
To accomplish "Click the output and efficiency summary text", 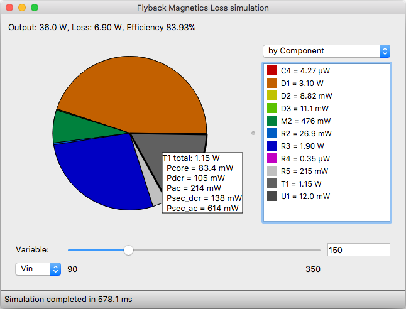I will (x=102, y=28).
